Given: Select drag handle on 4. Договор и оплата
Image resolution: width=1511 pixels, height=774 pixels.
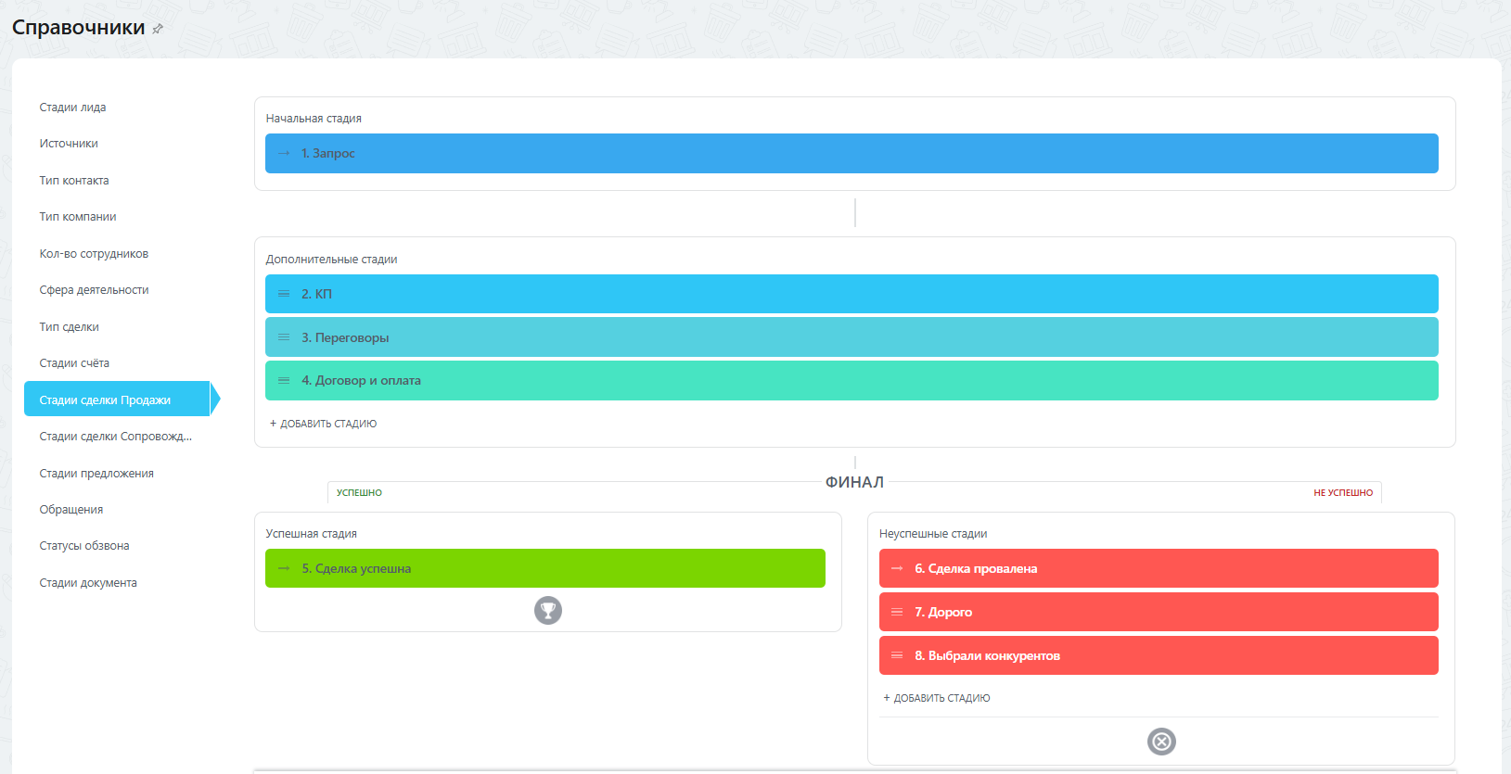Looking at the screenshot, I should pos(284,380).
